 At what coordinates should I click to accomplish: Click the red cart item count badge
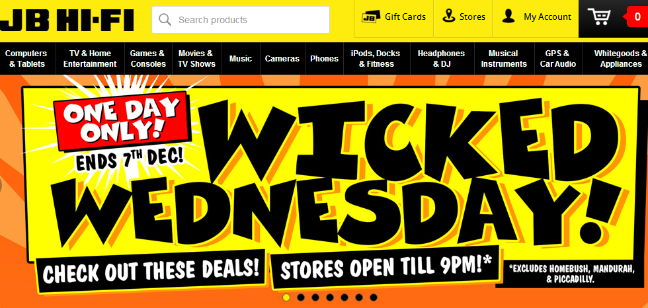tap(637, 17)
